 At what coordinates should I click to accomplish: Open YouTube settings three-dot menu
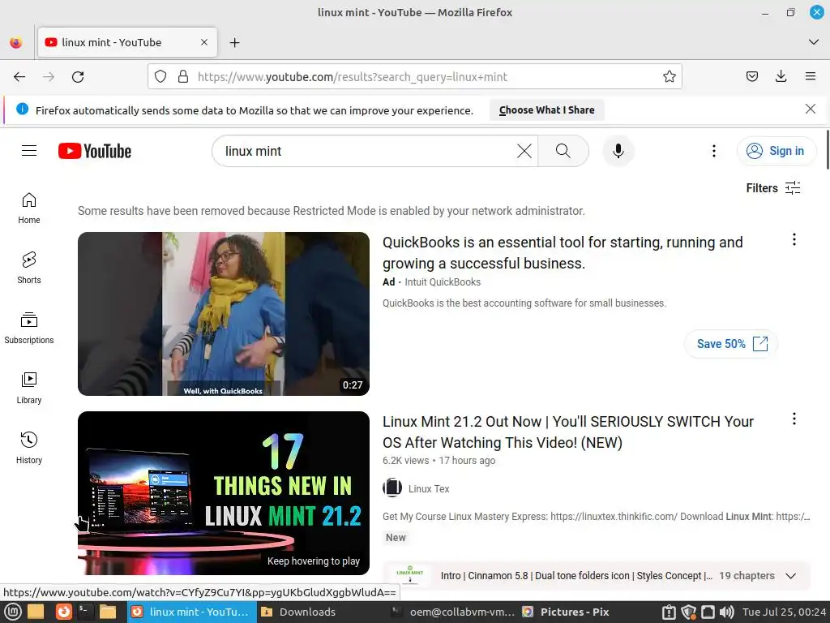click(x=713, y=151)
